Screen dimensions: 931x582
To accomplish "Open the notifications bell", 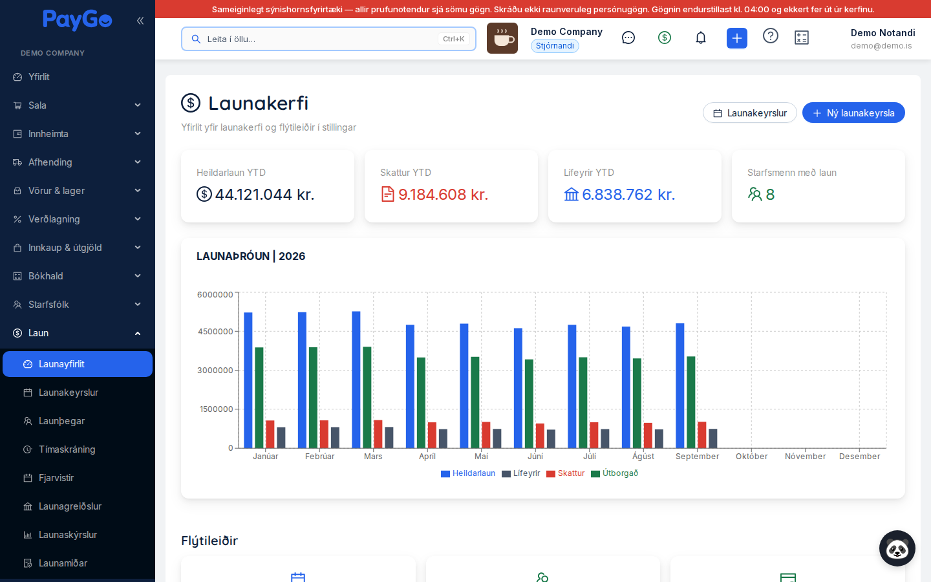I will (701, 38).
